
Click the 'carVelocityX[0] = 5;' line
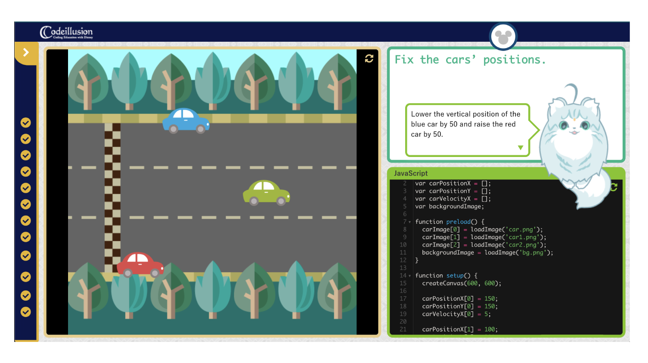coord(456,314)
